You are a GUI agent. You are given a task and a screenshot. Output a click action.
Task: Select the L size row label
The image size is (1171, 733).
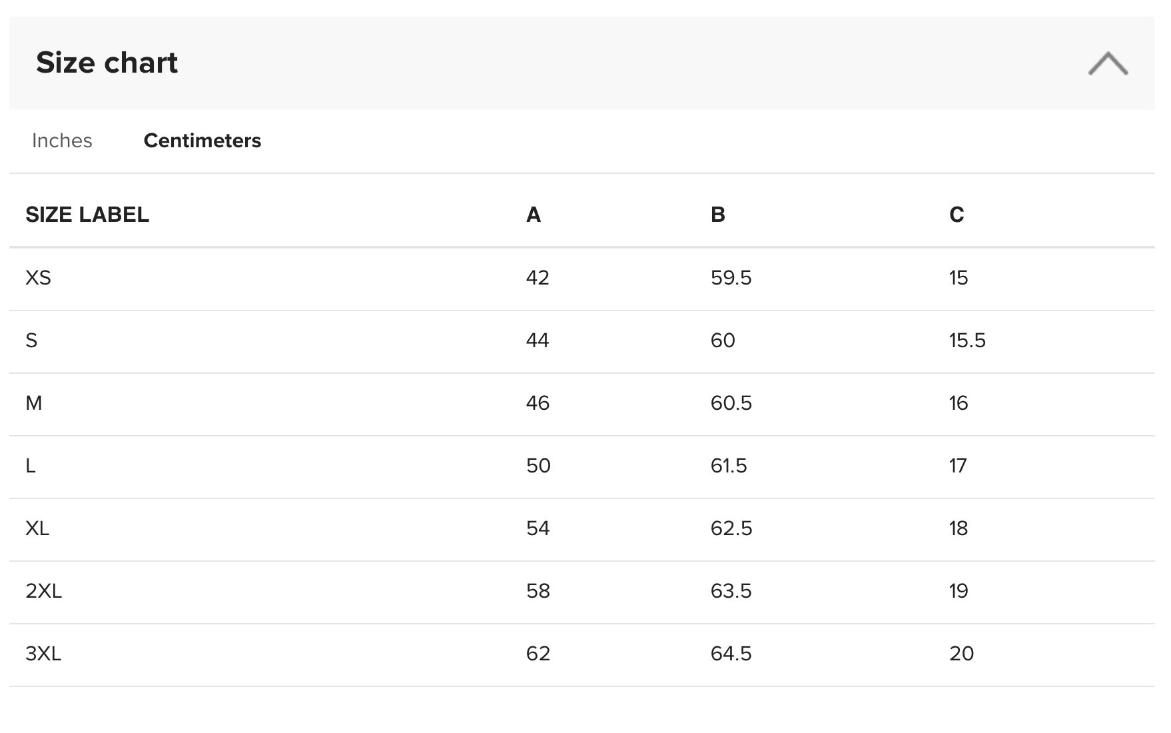pos(31,466)
